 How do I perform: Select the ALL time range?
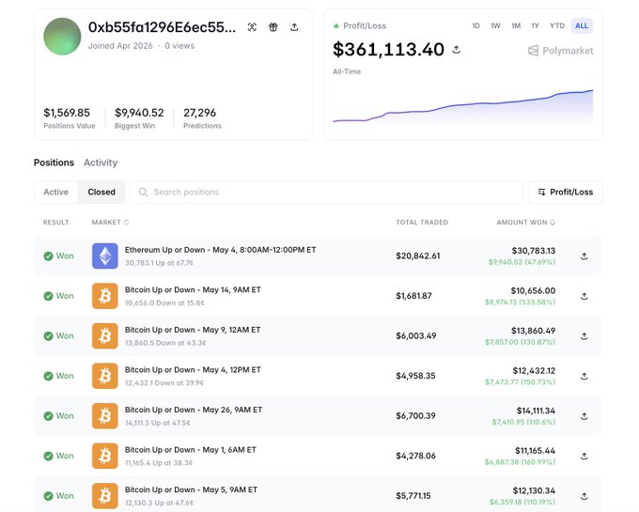click(582, 25)
